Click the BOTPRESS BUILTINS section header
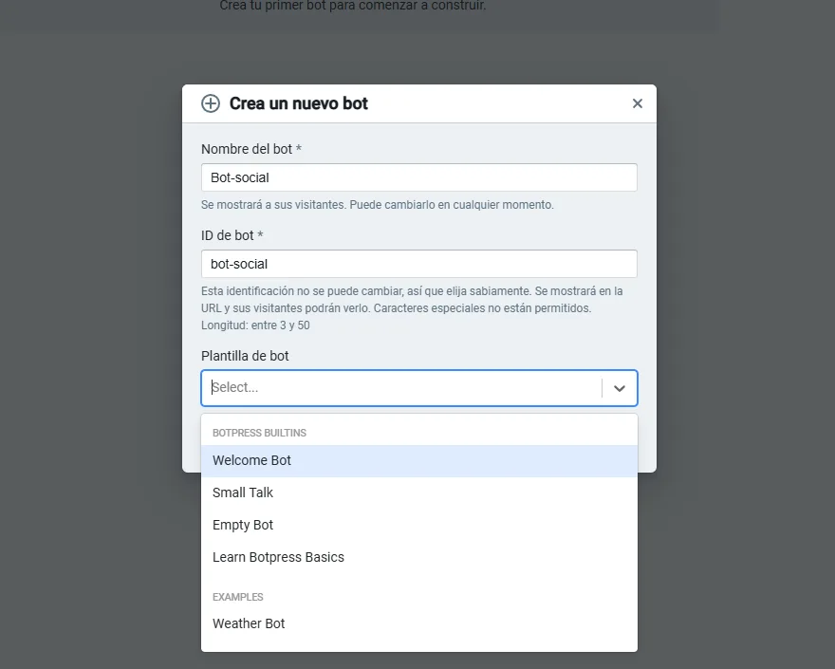 (x=258, y=433)
